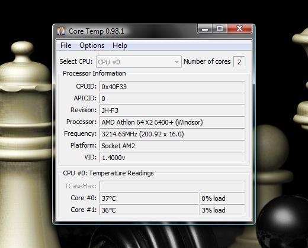
Task: Click the Frequency field showing 3214.65MHz
Action: [x=172, y=134]
